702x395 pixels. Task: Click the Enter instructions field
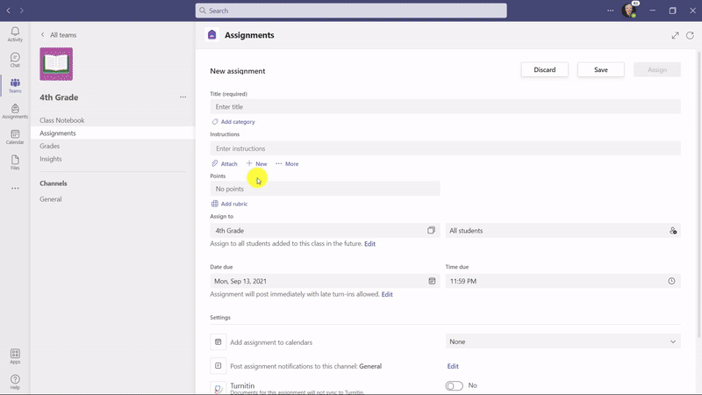445,148
